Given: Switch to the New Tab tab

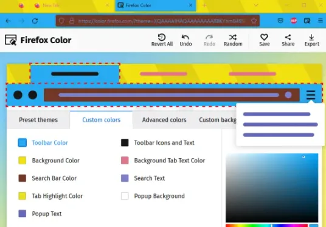Looking at the screenshot, I should click(x=72, y=5).
